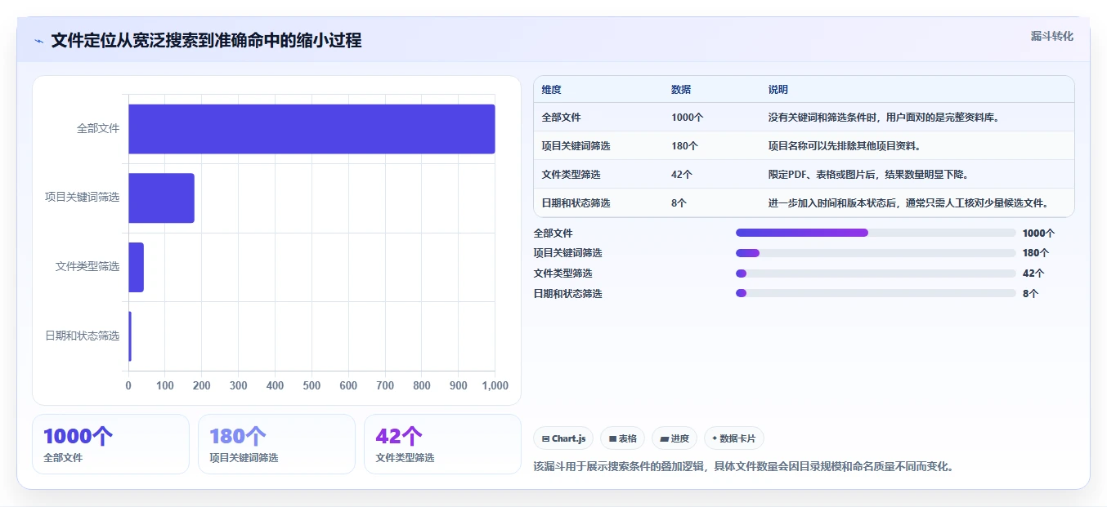This screenshot has width=1107, height=507.
Task: Select the 表格 tag chip
Action: click(x=623, y=438)
